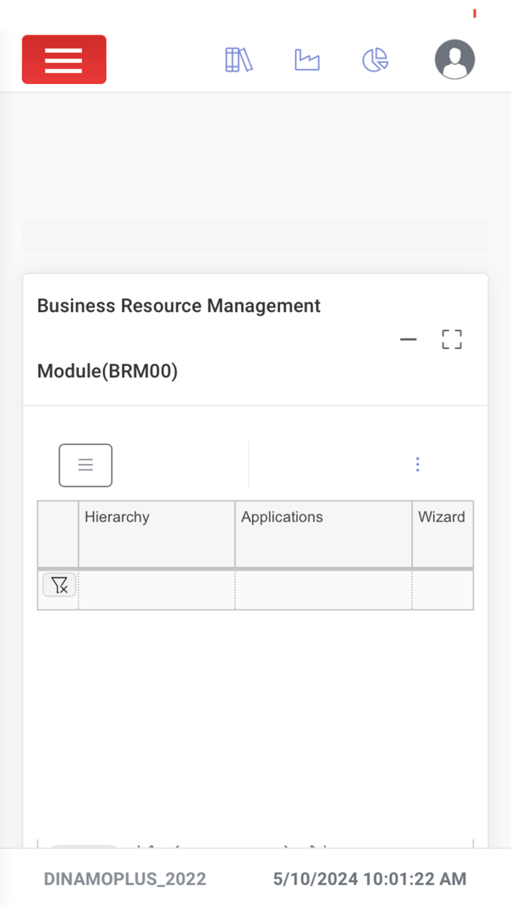The image size is (511, 909).
Task: Click the Applications filter input cell
Action: [323, 590]
